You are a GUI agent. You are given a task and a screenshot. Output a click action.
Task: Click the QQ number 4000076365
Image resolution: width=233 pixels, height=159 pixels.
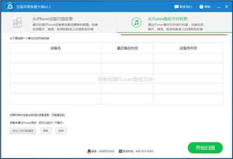107,151
